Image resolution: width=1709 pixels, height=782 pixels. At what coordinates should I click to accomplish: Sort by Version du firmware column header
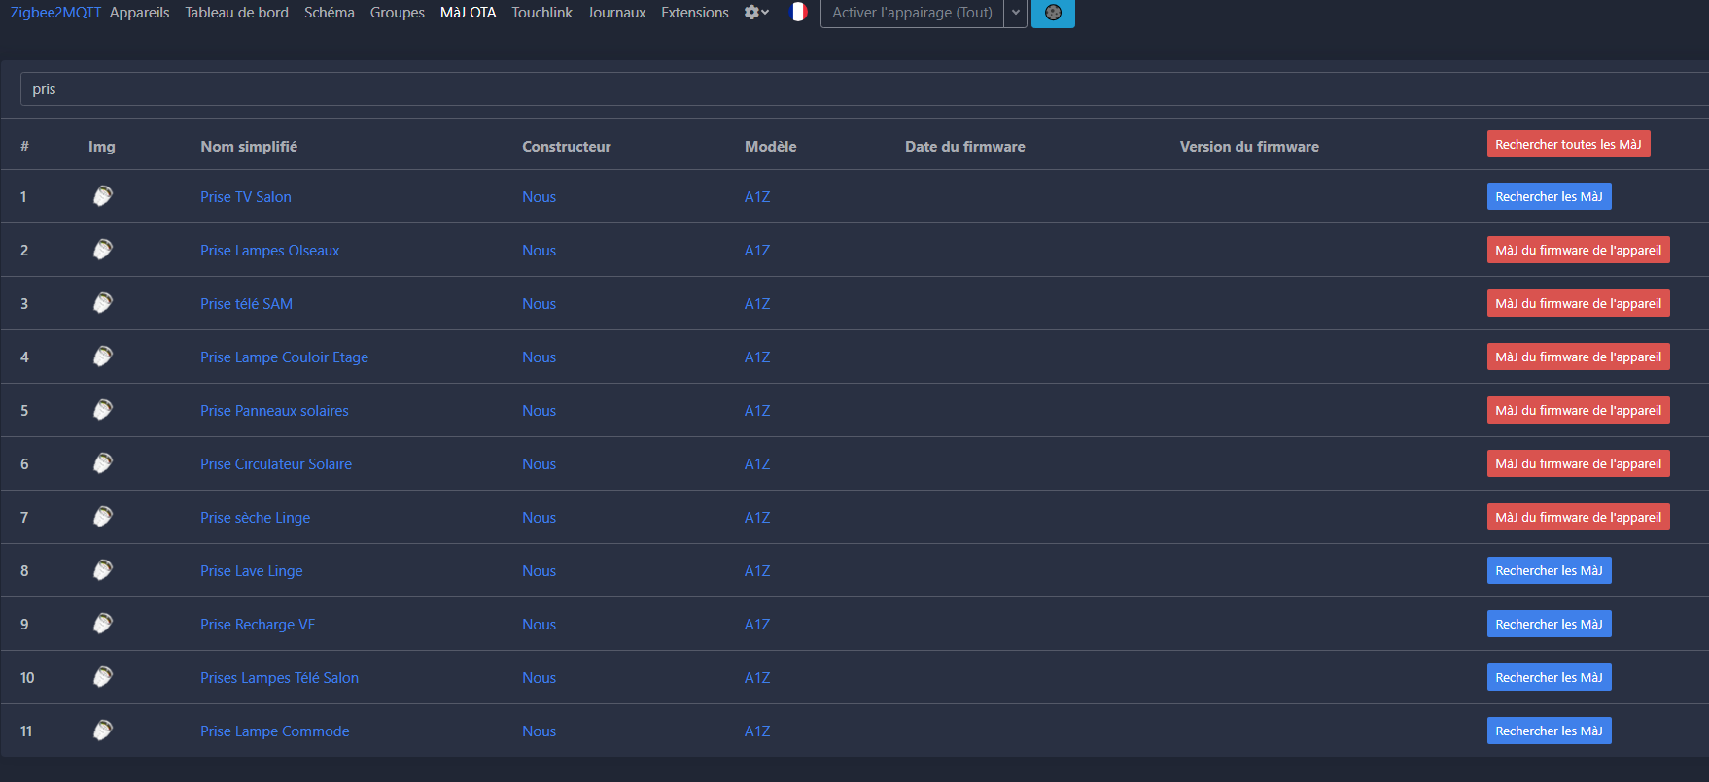coord(1249,146)
